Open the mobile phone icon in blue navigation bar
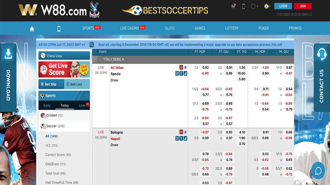The image size is (330, 185). 59,29
